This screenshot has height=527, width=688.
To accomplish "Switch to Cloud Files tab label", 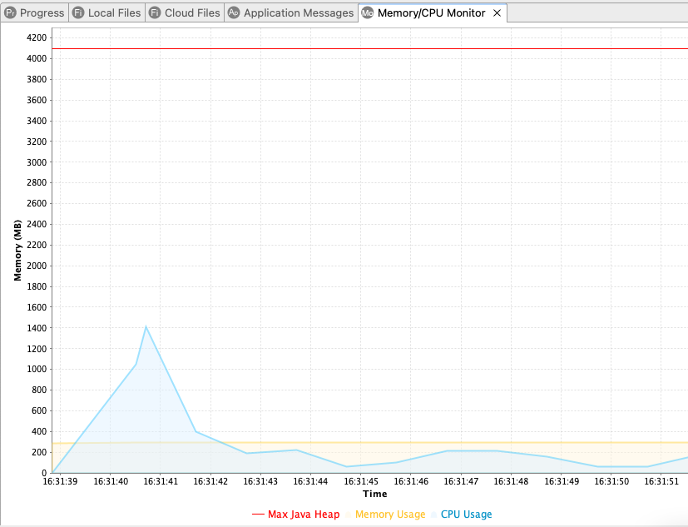I will (x=192, y=13).
